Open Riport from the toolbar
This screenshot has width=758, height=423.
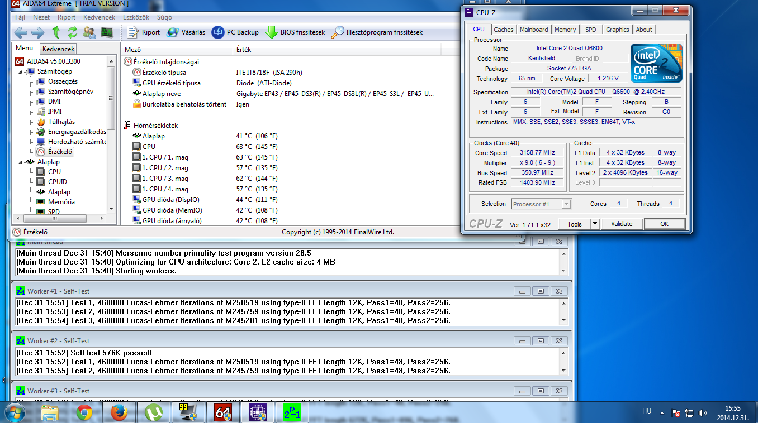point(143,32)
